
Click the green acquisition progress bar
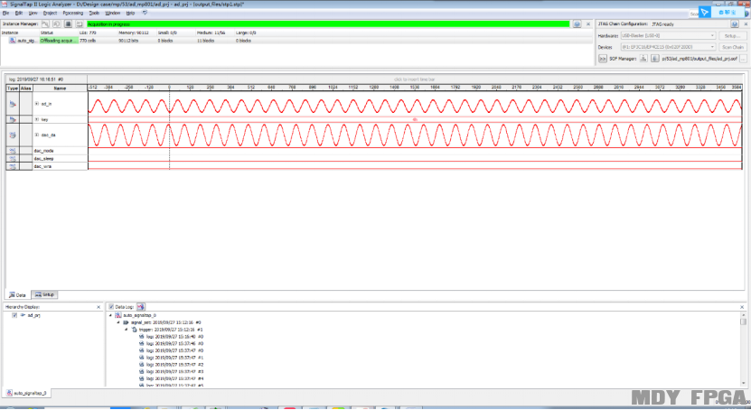click(328, 23)
